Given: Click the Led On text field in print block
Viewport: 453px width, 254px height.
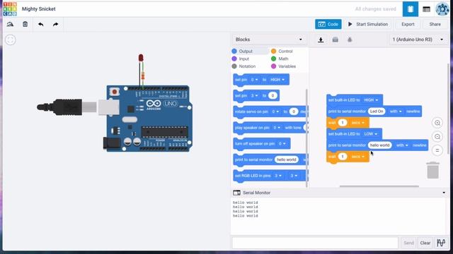Looking at the screenshot, I should (x=377, y=111).
